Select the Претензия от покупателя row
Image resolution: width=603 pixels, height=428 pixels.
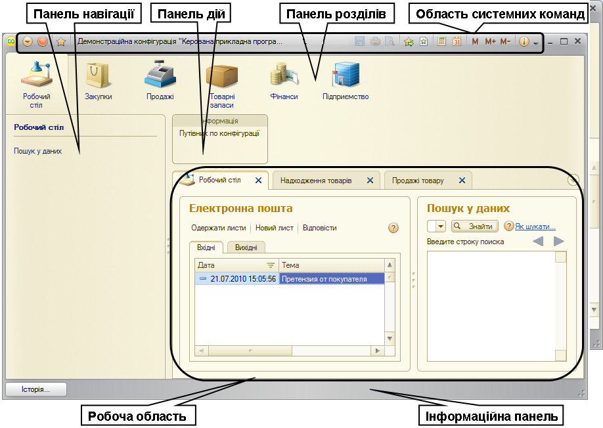tap(290, 278)
